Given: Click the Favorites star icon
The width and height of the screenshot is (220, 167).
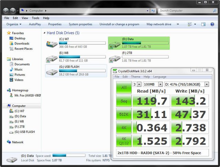Looking at the screenshot, I should pos(9,33).
